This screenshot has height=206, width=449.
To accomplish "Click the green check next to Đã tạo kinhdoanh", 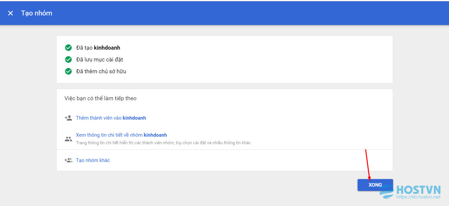I will [x=68, y=48].
